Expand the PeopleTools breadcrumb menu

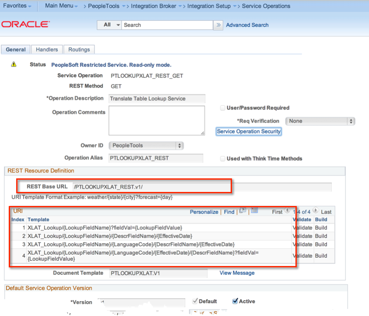[x=124, y=6]
